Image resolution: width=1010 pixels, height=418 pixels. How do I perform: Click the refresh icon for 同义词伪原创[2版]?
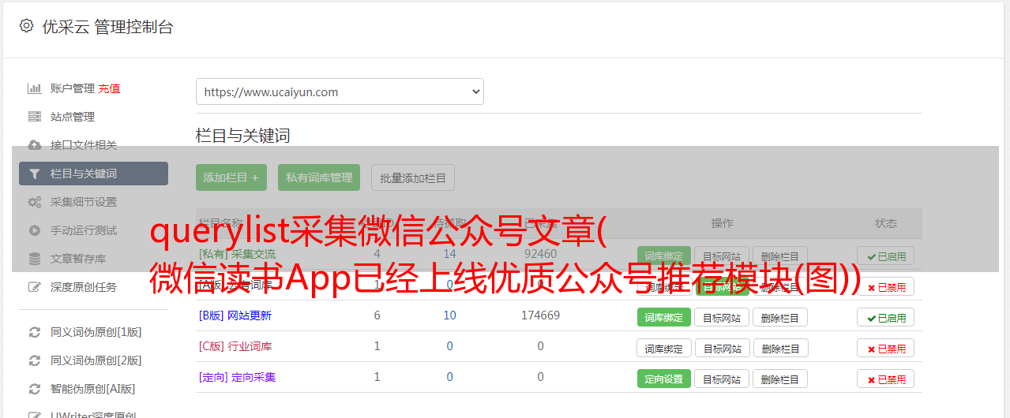(34, 360)
